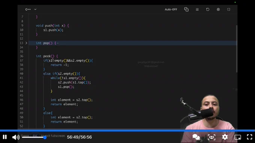
Task: Collapse the editor fullscreen icon
Action: 229,9
